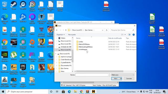Click navigation pane vertical scrollbar
Viewport: 168px width, 94px height.
72,56
